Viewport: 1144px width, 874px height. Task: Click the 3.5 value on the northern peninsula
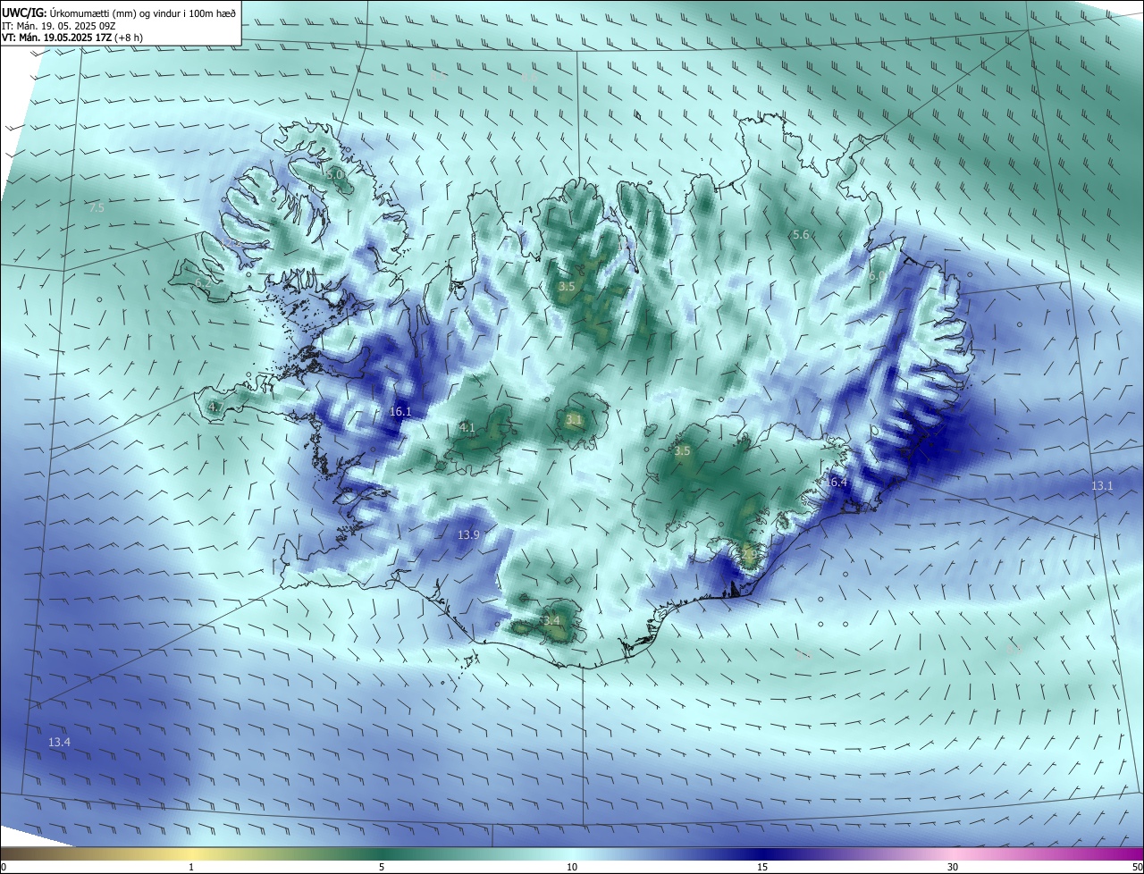click(567, 287)
